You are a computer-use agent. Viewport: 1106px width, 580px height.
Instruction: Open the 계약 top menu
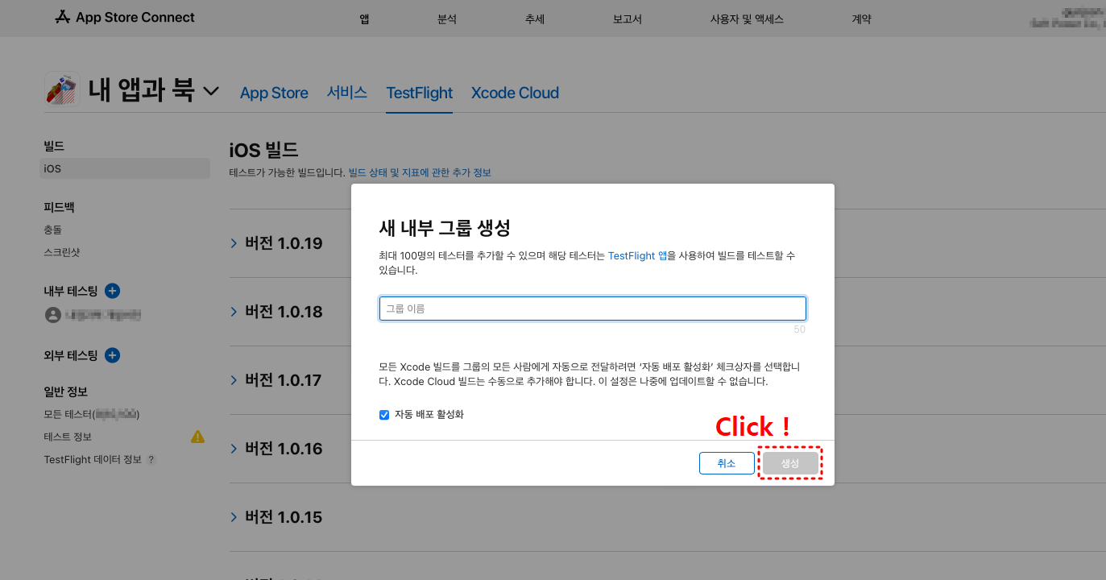tap(861, 19)
